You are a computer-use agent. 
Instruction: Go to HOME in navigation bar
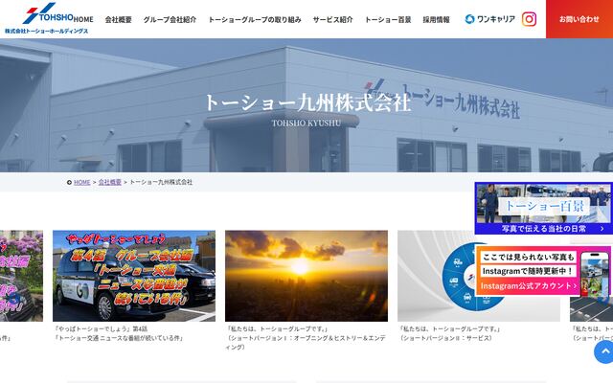[83, 19]
